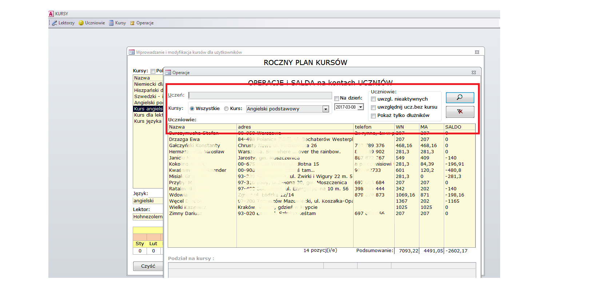The height and width of the screenshot is (300, 598).
Task: Click the MA value '871'
Action: coord(425,195)
